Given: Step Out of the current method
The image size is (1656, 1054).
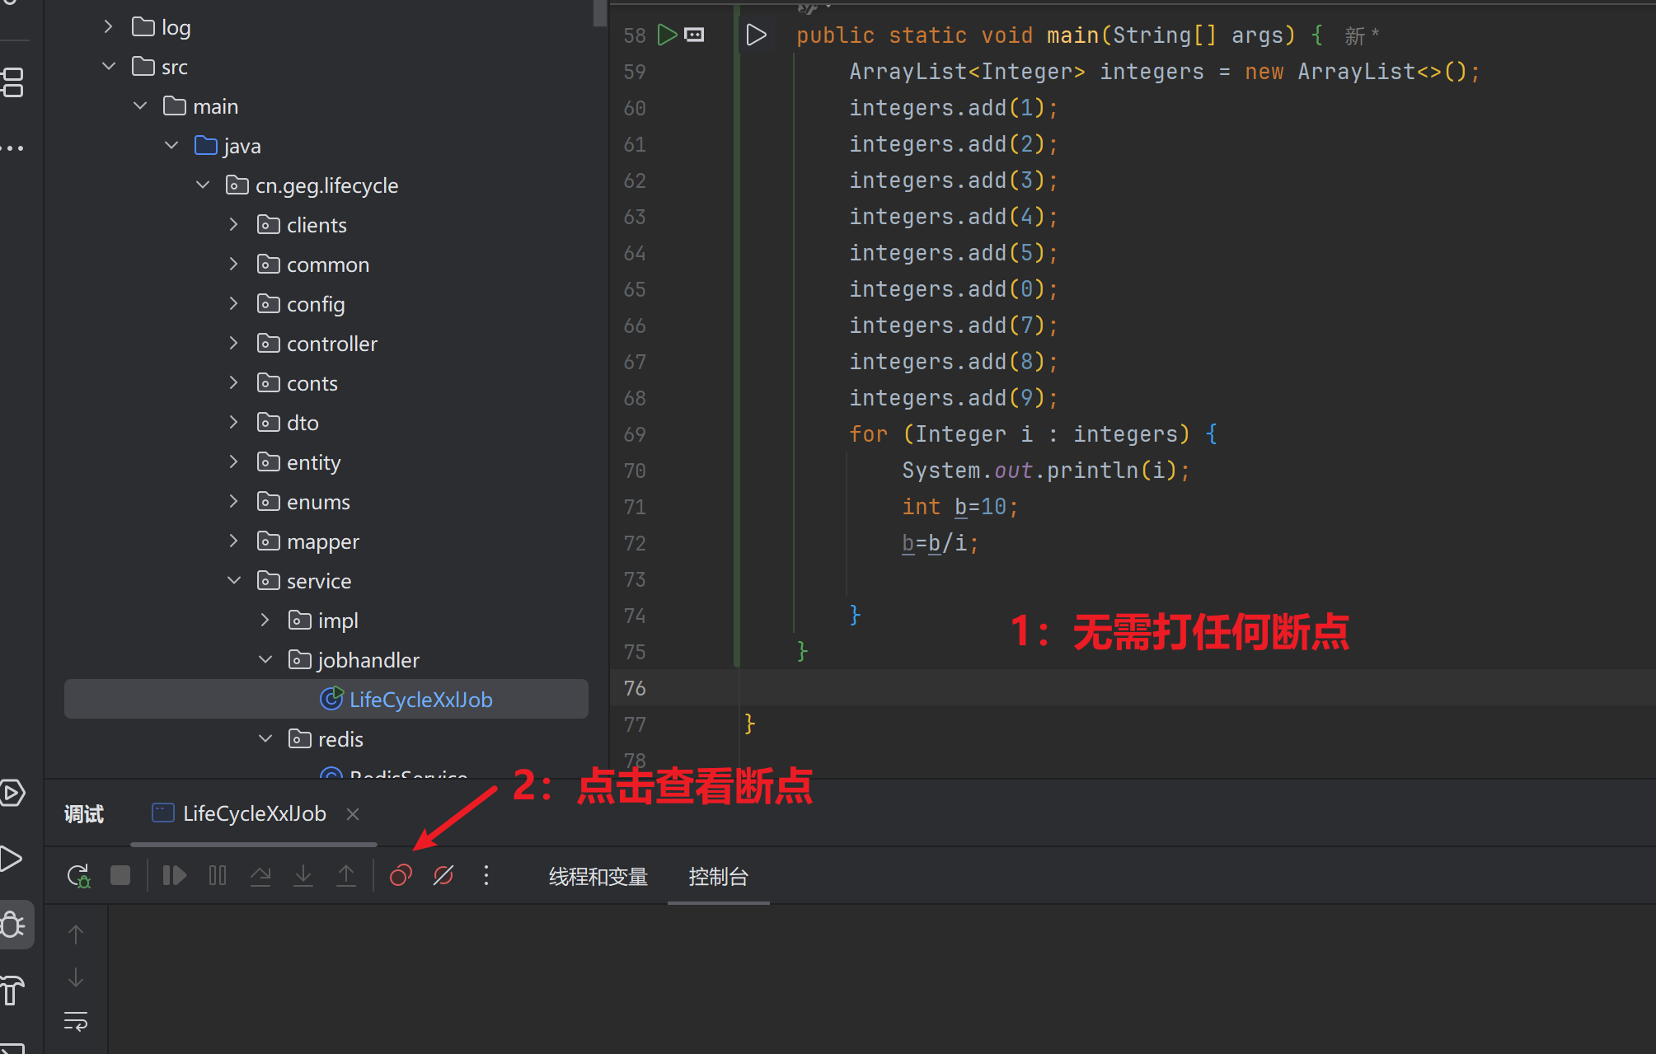Looking at the screenshot, I should (x=346, y=875).
